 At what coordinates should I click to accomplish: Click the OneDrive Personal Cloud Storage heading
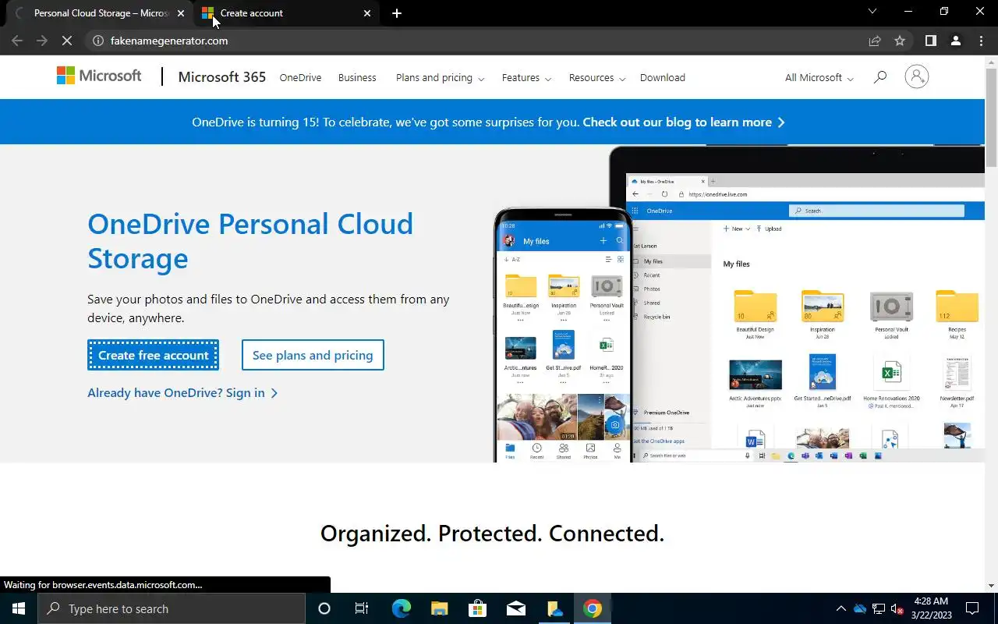coord(250,241)
